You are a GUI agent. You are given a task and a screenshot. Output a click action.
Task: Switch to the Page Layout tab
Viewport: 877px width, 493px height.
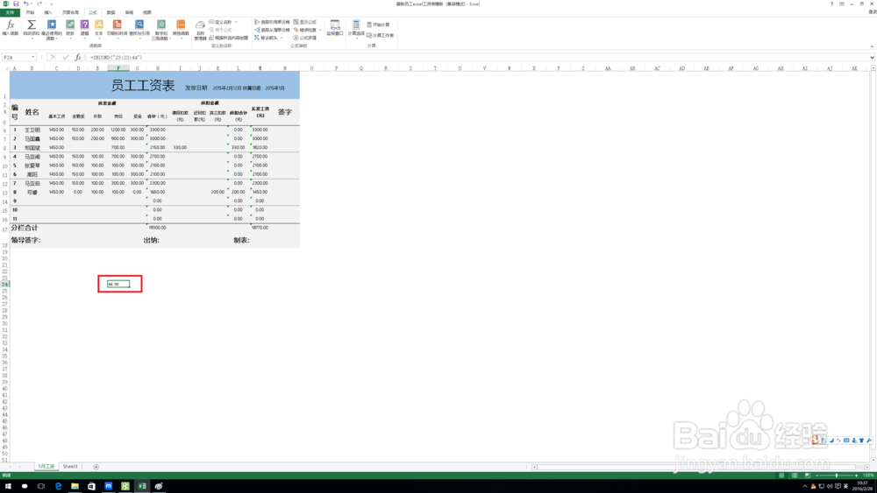click(70, 12)
